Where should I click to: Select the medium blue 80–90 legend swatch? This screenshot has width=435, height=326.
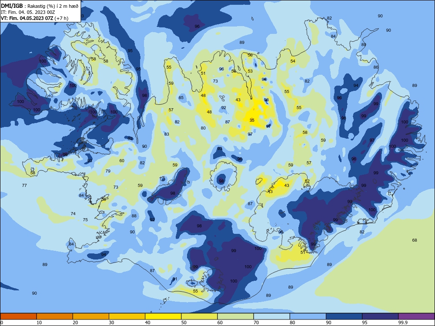308,316
